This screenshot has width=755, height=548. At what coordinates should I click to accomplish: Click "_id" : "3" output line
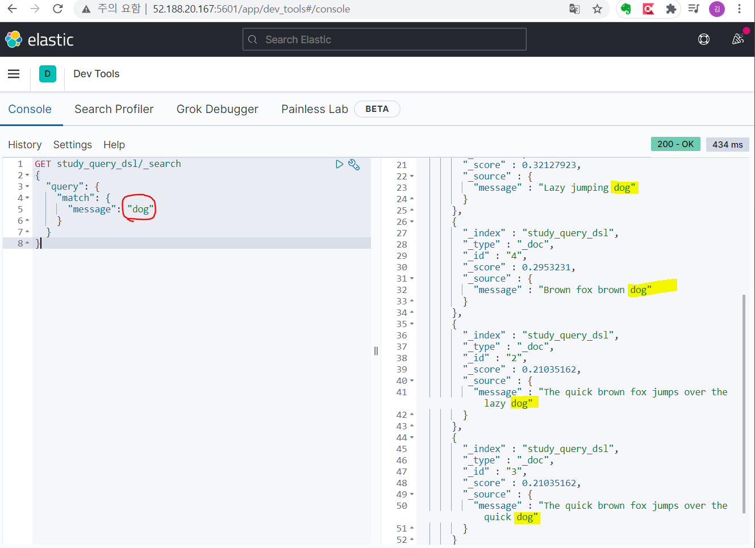click(x=495, y=471)
